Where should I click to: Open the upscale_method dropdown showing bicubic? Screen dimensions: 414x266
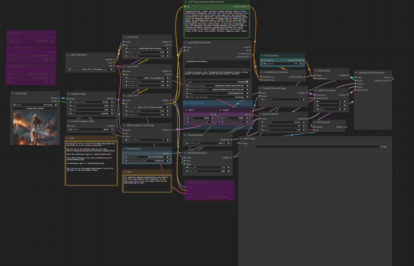[x=91, y=102]
